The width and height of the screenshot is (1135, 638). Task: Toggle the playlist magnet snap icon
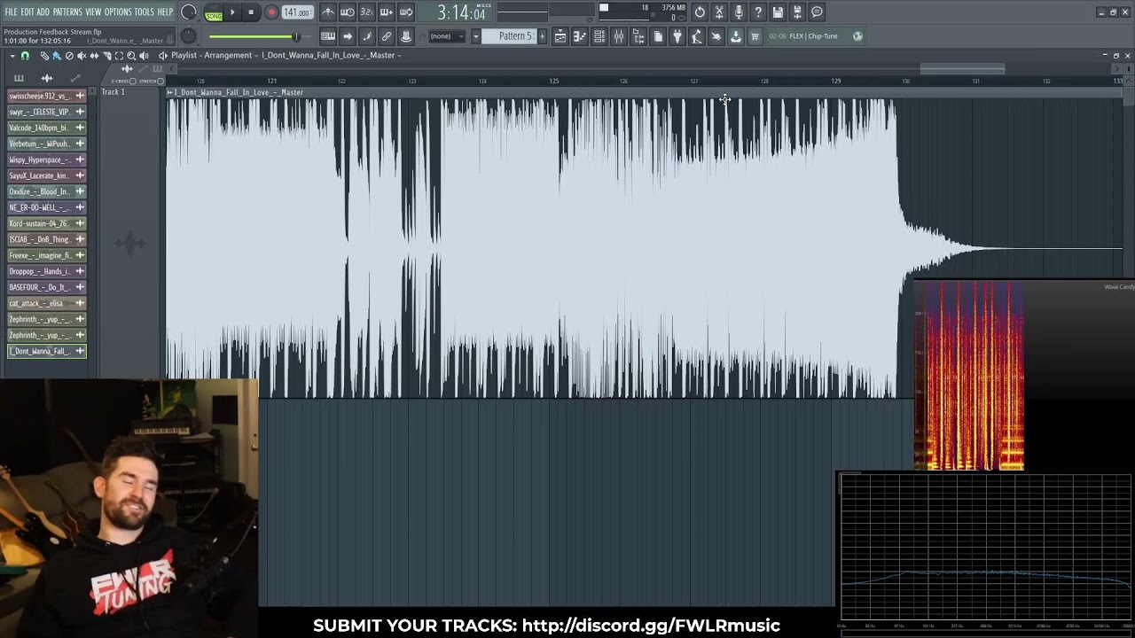point(25,56)
